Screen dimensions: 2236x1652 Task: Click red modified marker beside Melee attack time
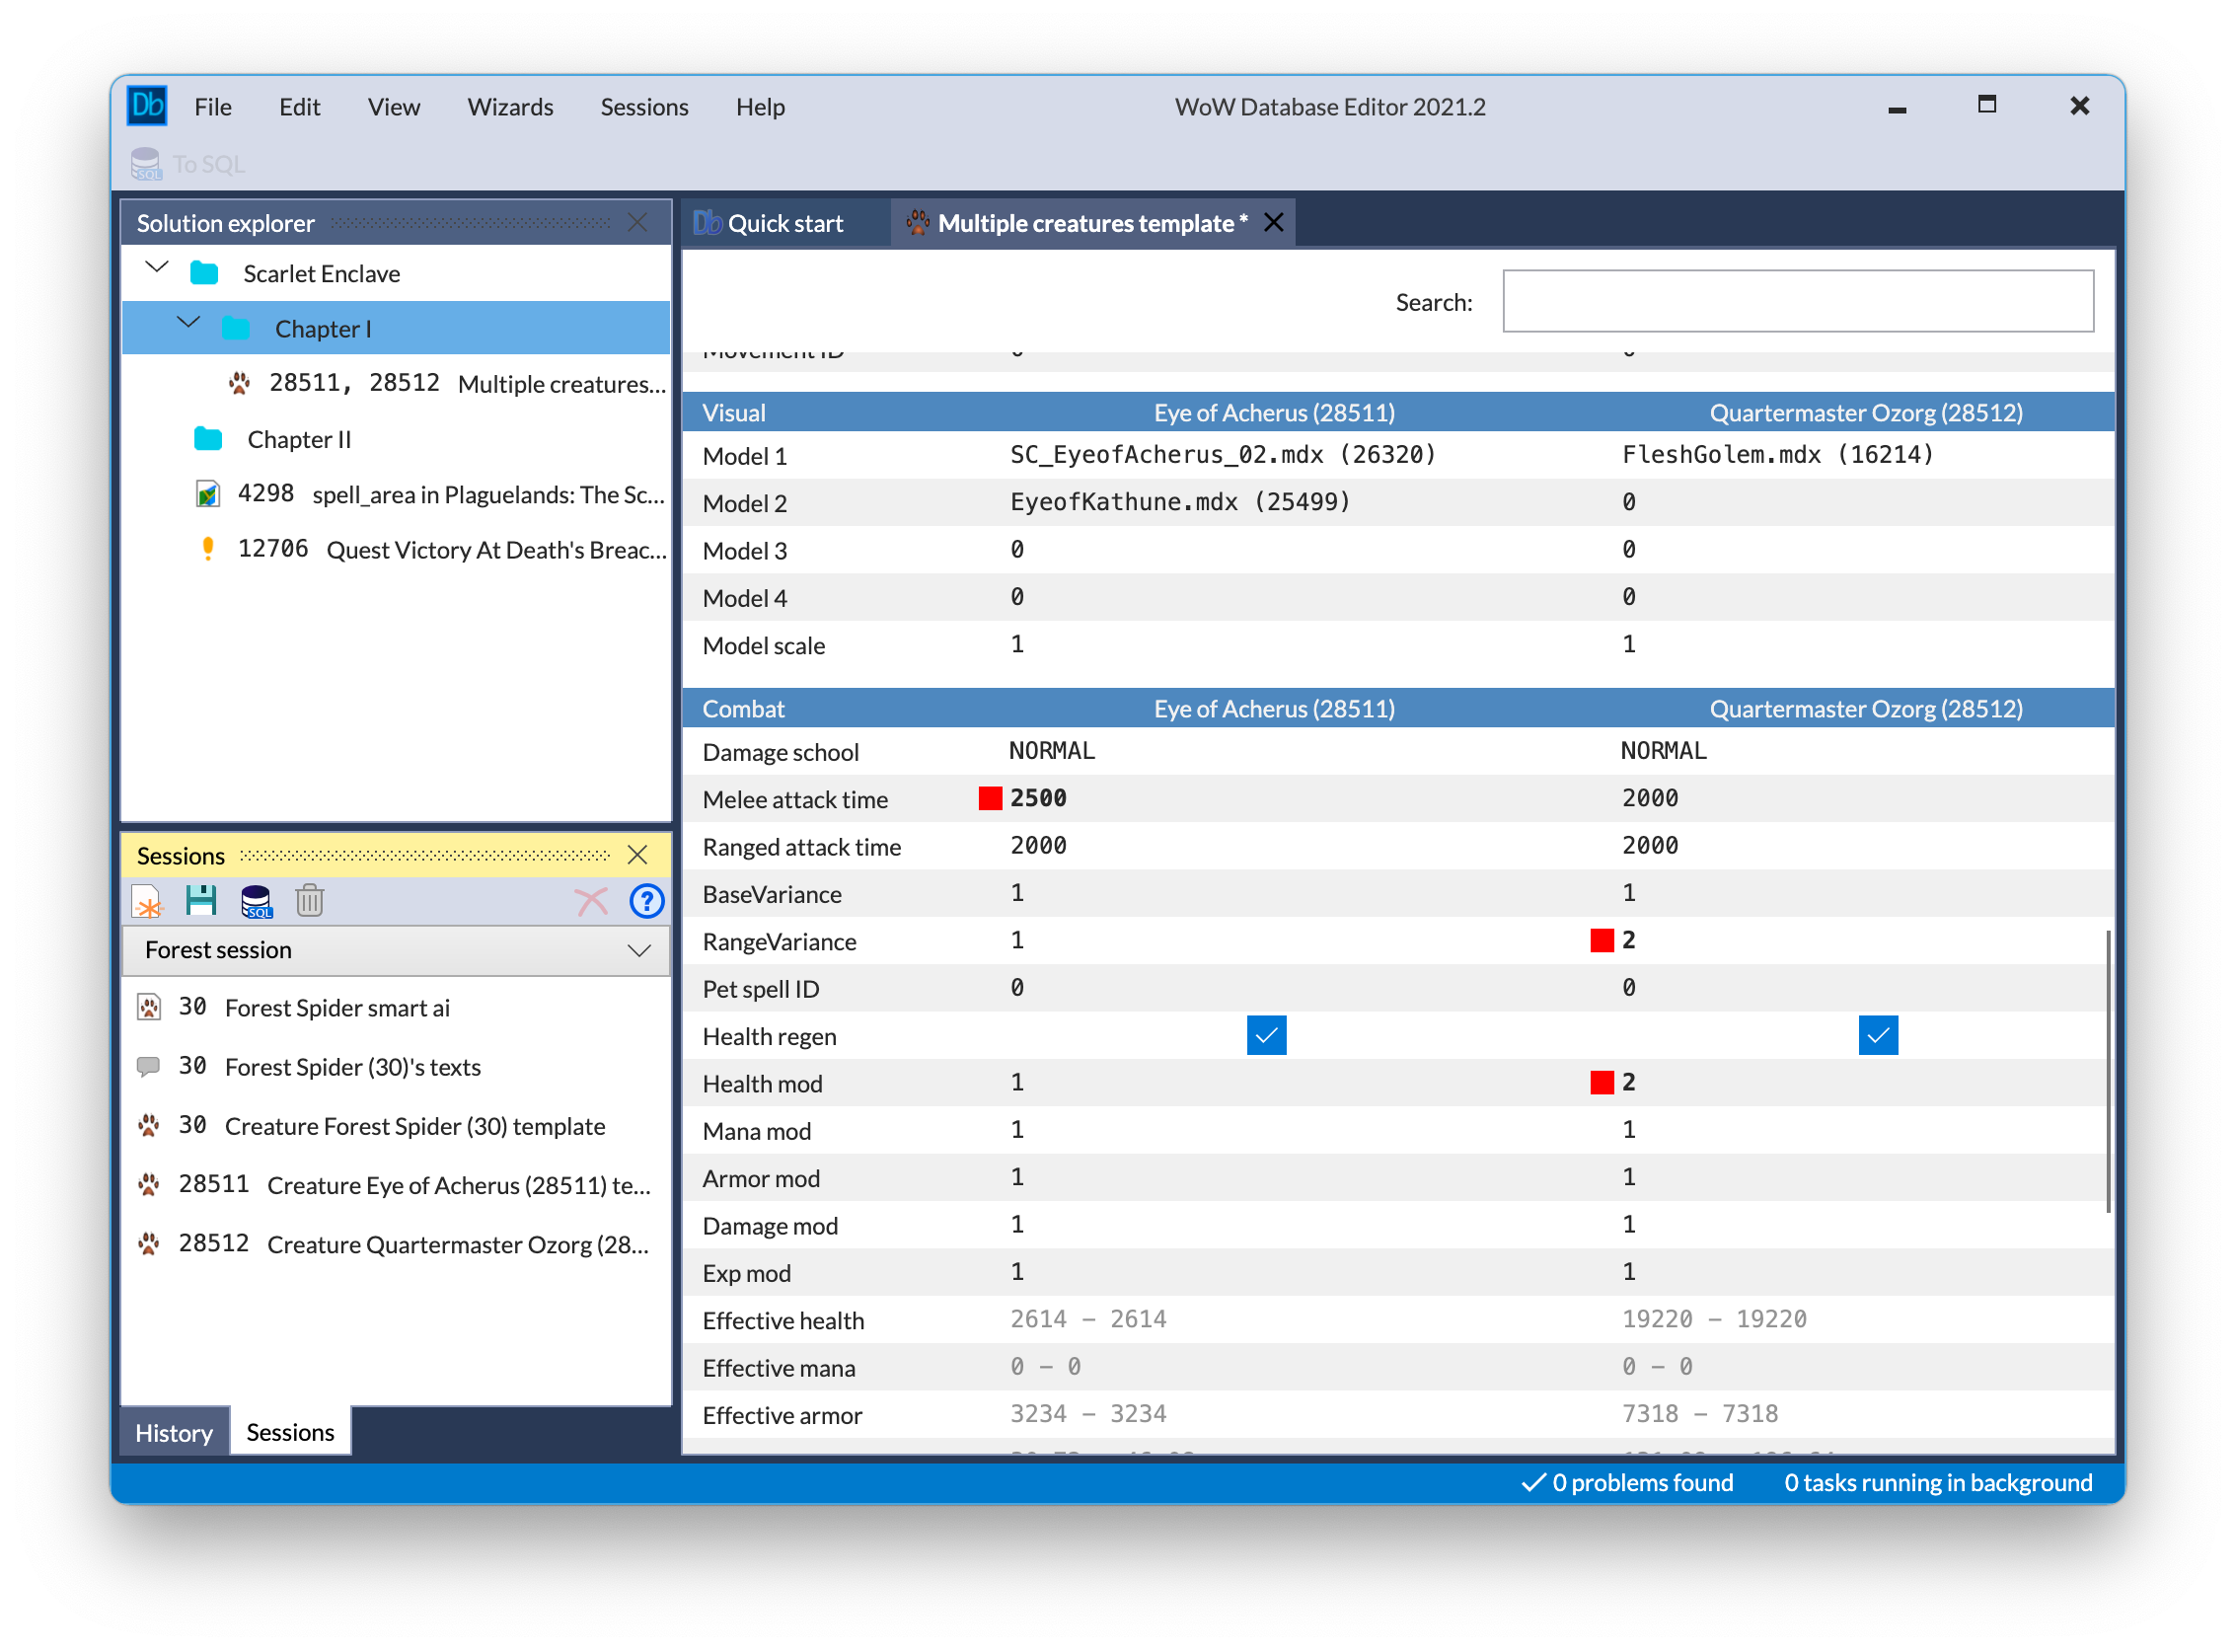tap(990, 798)
